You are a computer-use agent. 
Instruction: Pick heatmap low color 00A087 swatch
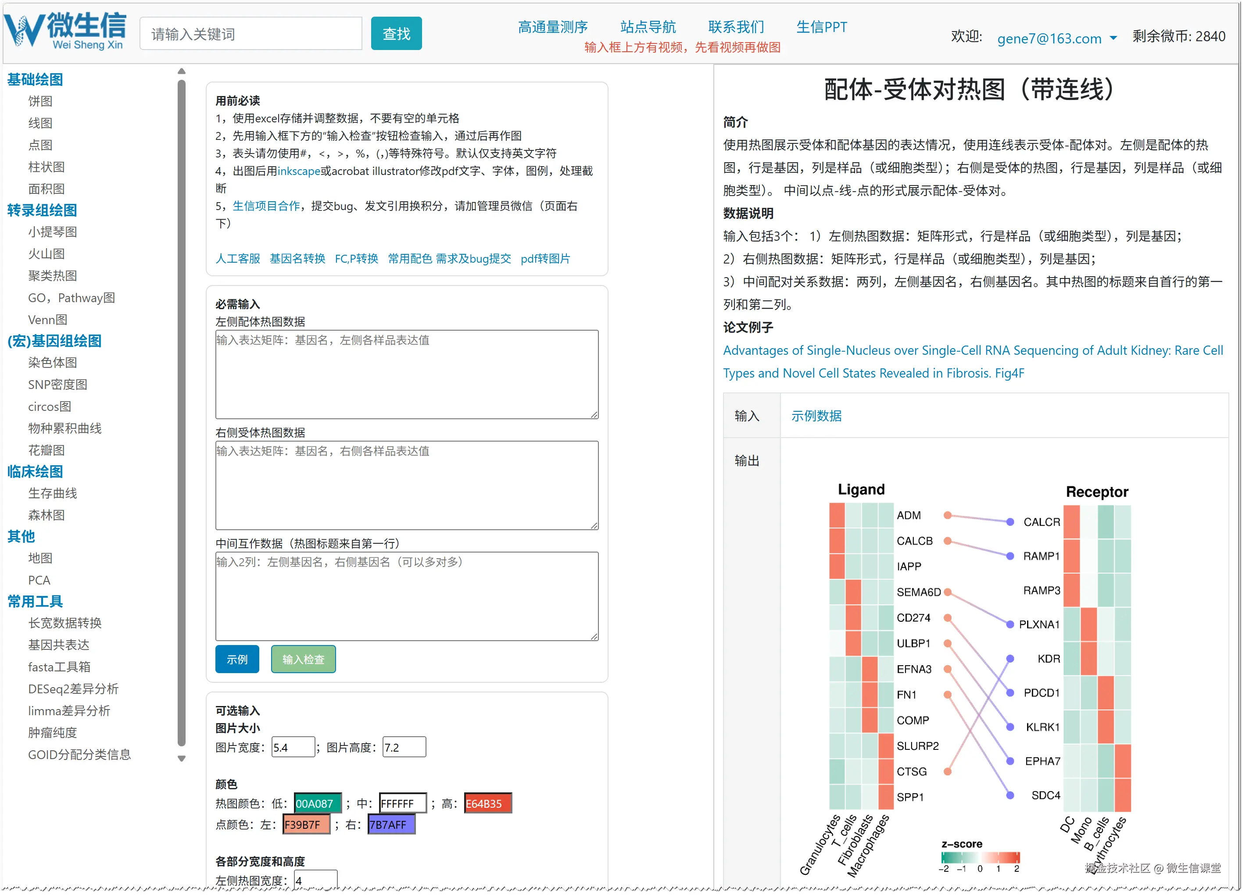[x=318, y=804]
